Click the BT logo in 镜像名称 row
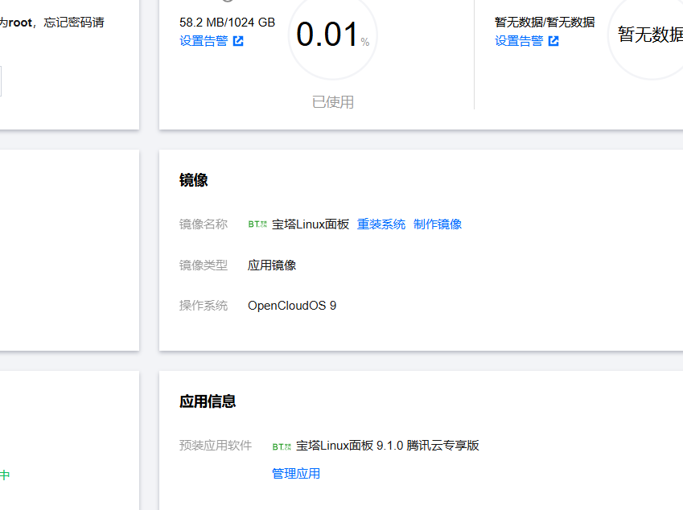This screenshot has width=683, height=510. [x=257, y=224]
